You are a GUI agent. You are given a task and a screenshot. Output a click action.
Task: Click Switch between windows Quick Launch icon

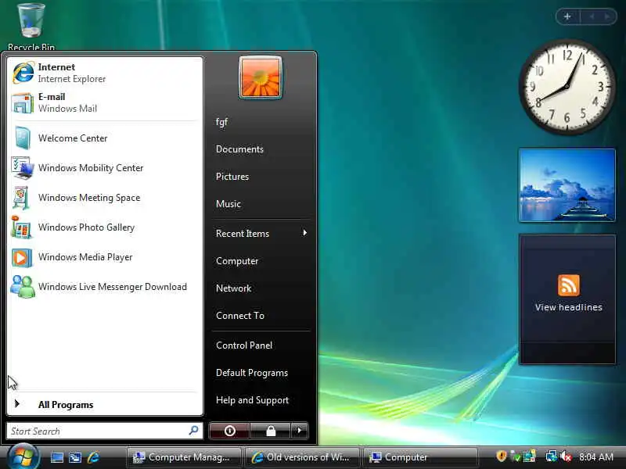click(x=75, y=457)
